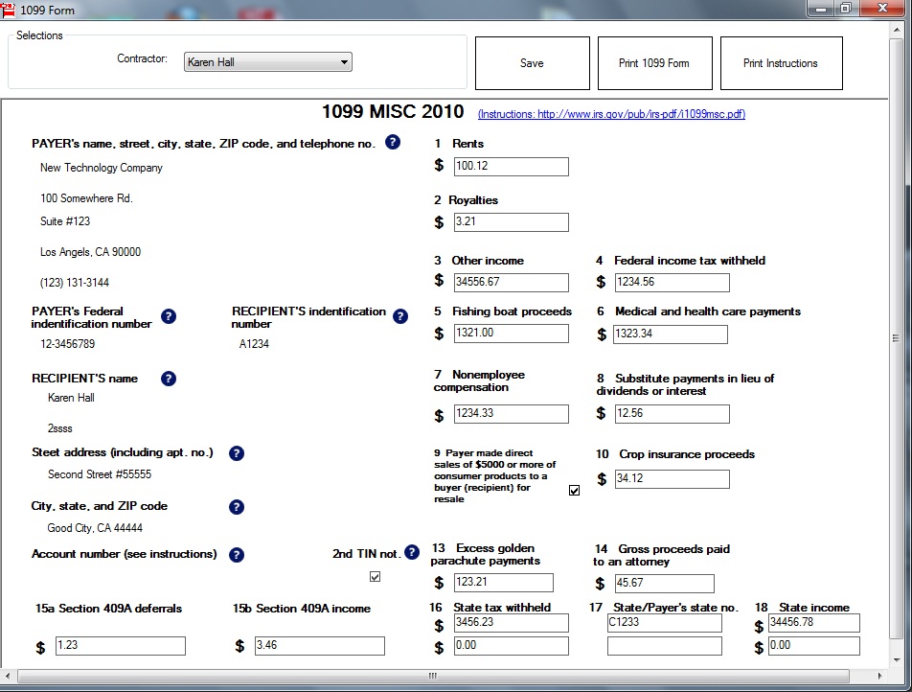Open help for RECIPIENT'S identification number
Screen dimensions: 912x692
tap(400, 316)
